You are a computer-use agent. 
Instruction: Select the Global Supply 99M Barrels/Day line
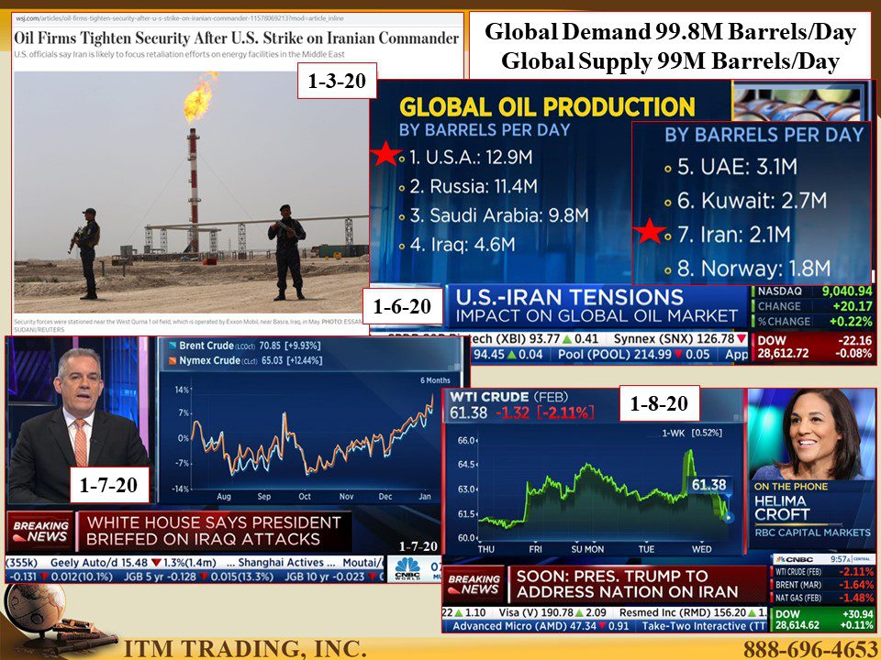[670, 61]
